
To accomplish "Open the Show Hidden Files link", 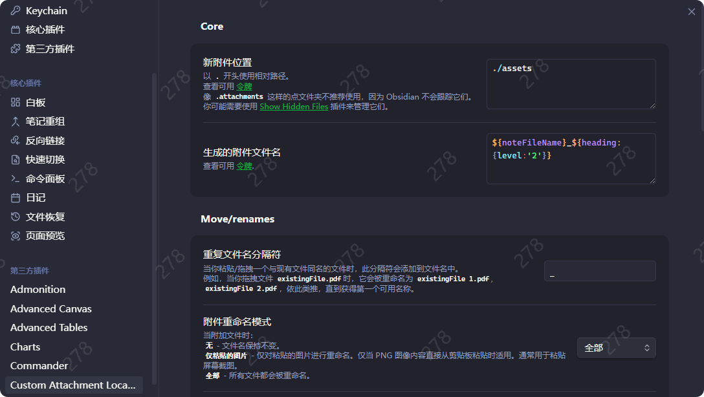I will pyautogui.click(x=294, y=107).
